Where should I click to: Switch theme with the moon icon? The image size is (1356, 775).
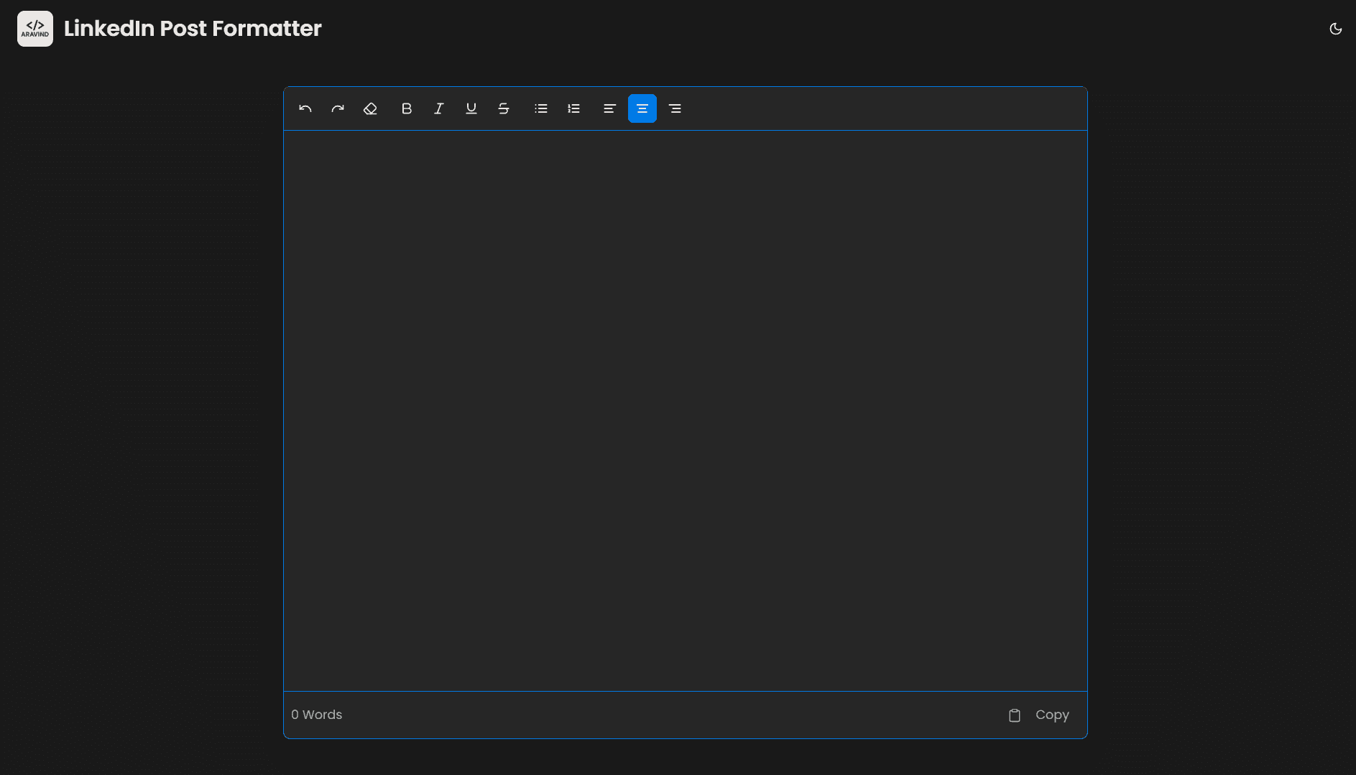point(1336,29)
